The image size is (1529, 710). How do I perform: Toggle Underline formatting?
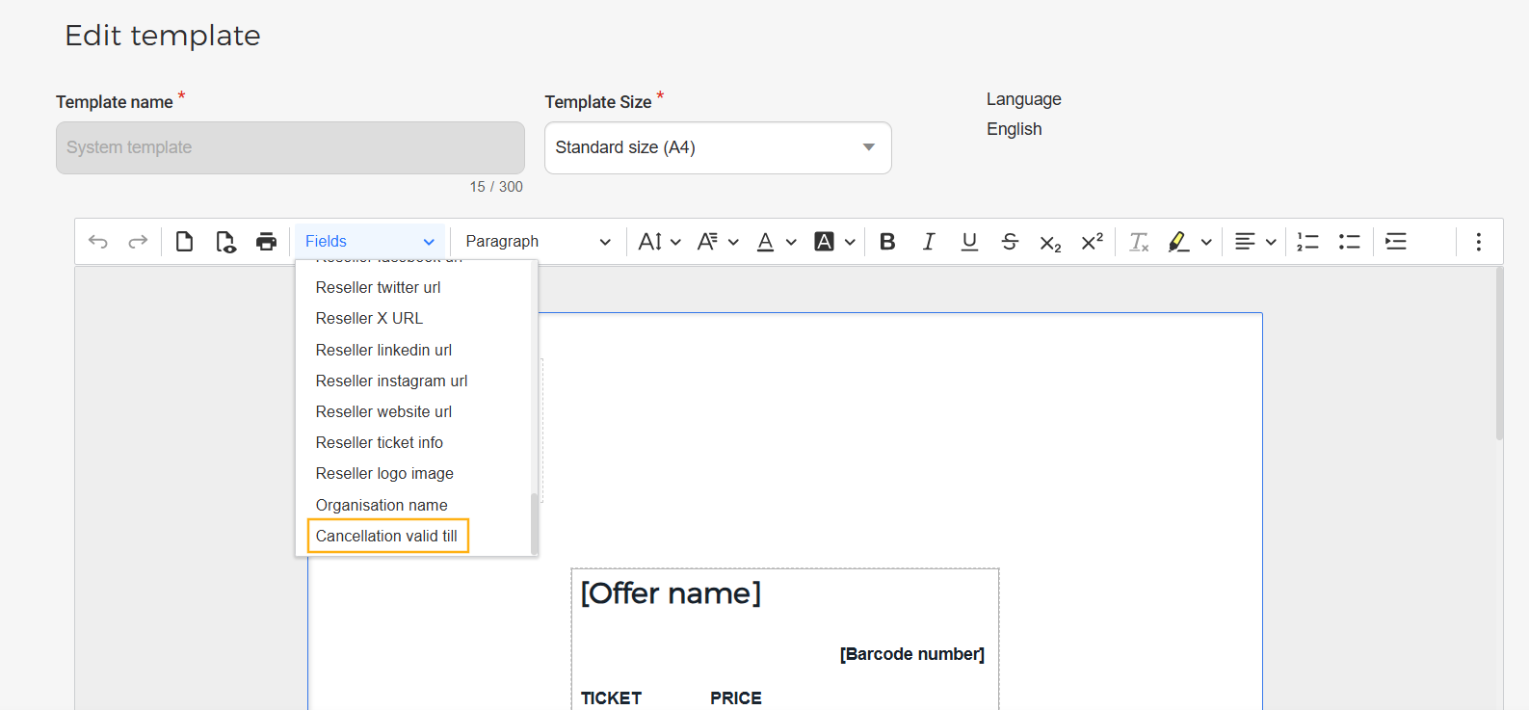pyautogui.click(x=969, y=242)
